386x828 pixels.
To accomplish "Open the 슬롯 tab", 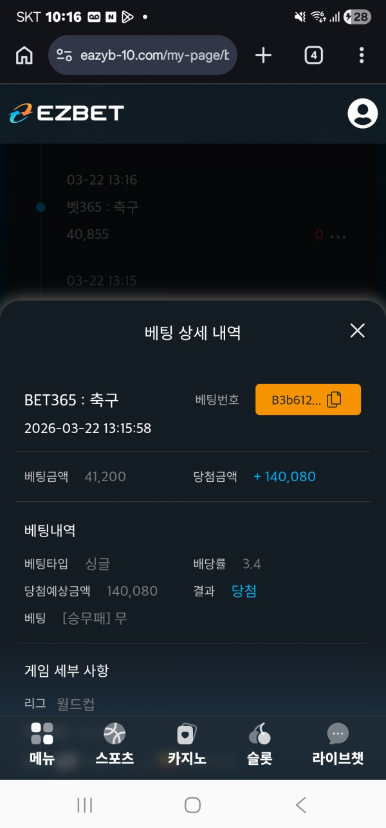I will (x=259, y=744).
